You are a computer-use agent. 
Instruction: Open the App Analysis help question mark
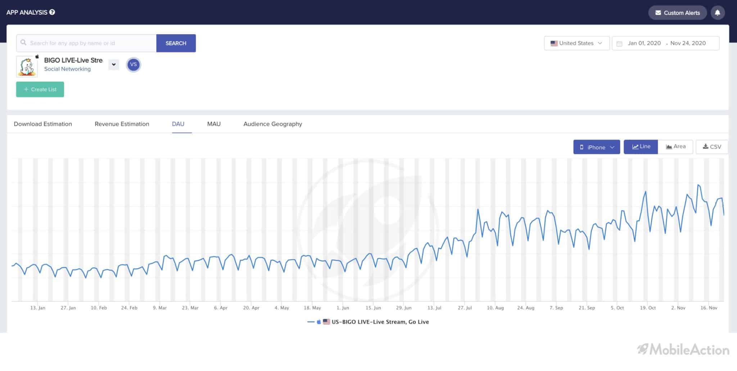click(52, 12)
